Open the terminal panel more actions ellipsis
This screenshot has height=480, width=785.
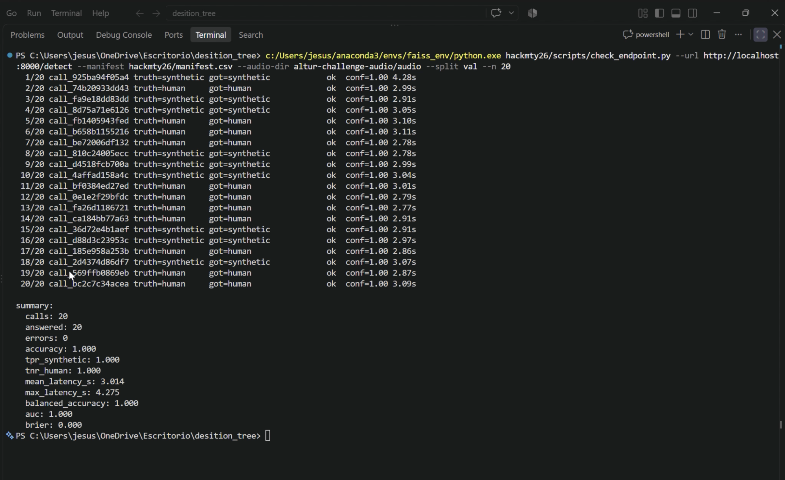(738, 34)
